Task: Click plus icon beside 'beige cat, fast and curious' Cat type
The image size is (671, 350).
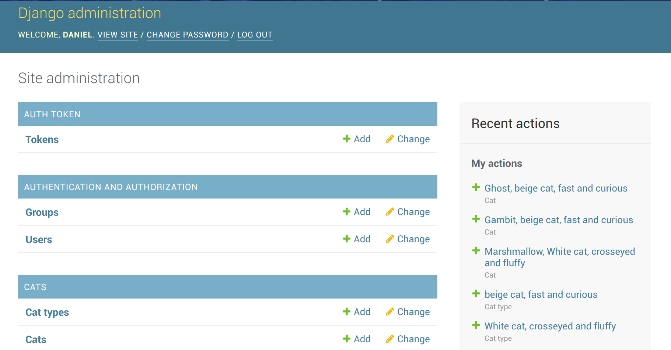Action: click(x=476, y=293)
